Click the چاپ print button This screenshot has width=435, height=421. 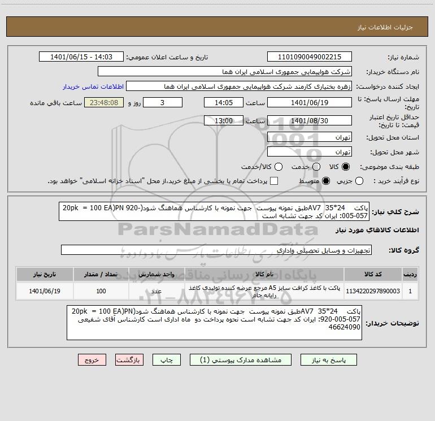pyautogui.click(x=167, y=360)
